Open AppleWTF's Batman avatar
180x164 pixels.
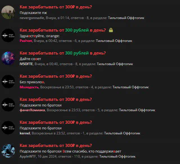point(8,151)
